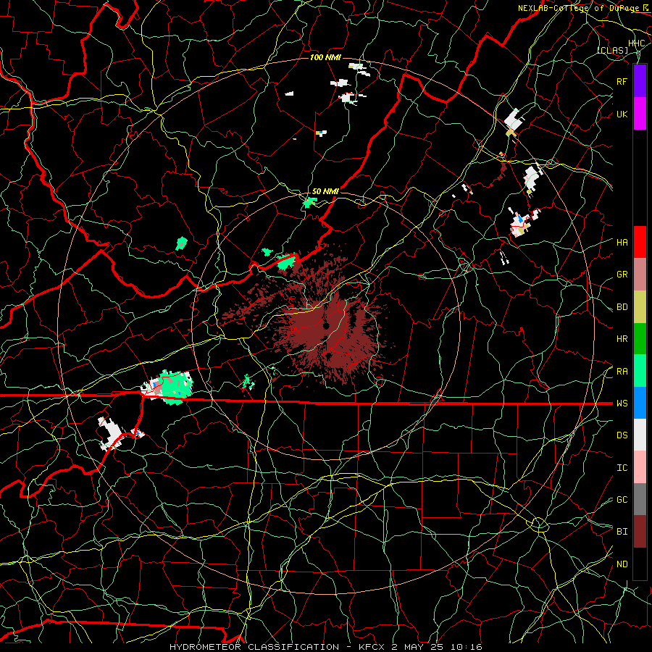The width and height of the screenshot is (652, 652).
Task: Click the GC legend label
Action: pyautogui.click(x=622, y=500)
